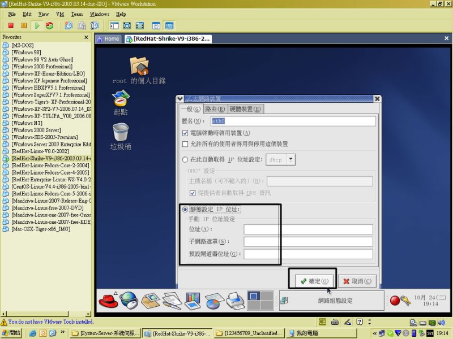Select [Windows 2000 Server] in Favorites
This screenshot has width=453, height=339.
click(36, 131)
